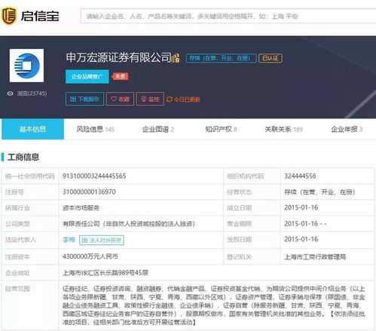Image resolution: width=376 pixels, height=331 pixels.
Task: Open the 企业年报 tab
Action: tap(347, 129)
